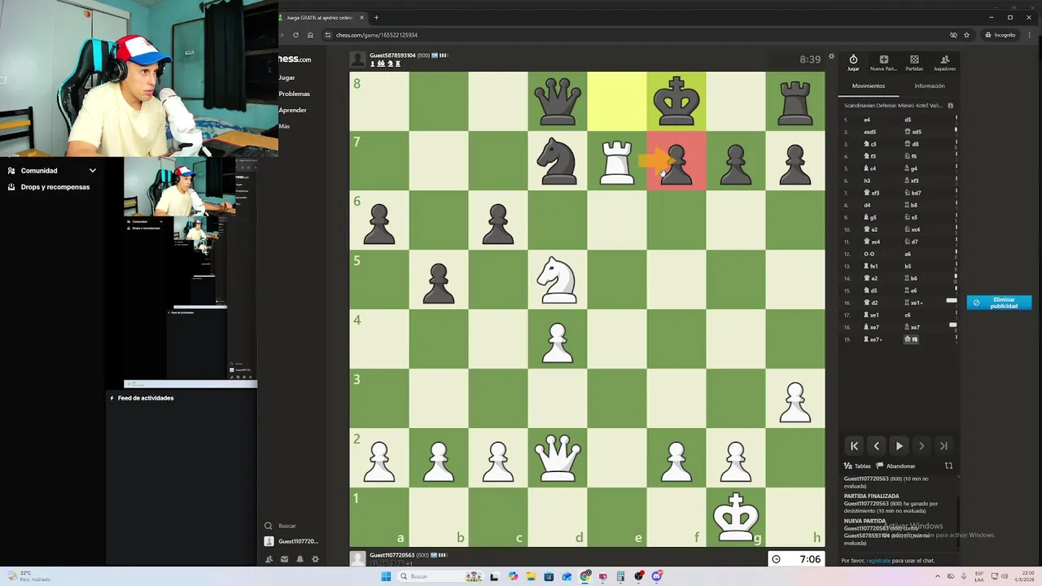Play through the moves
Viewport: 1042px width, 586px height.
899,446
